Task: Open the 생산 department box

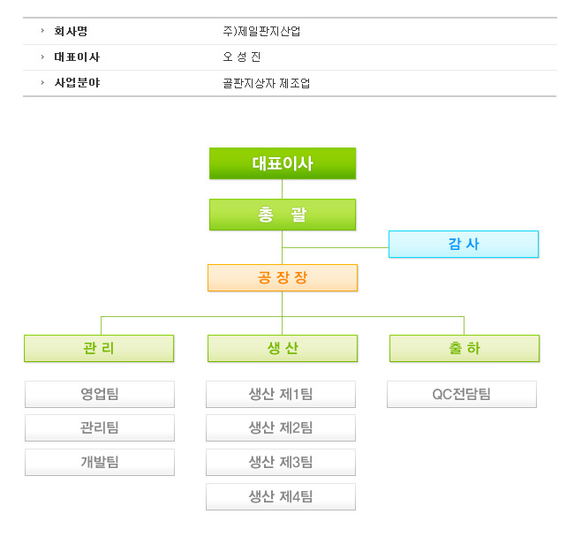Action: pyautogui.click(x=283, y=348)
